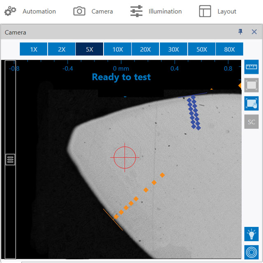Select the 1X magnification
263x263 pixels.
(x=34, y=49)
